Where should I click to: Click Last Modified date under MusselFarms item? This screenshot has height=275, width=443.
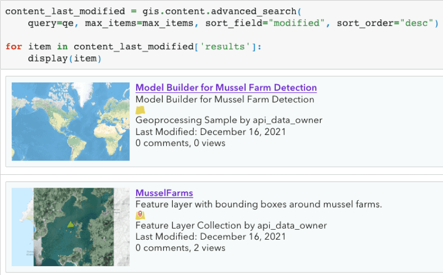click(x=210, y=236)
